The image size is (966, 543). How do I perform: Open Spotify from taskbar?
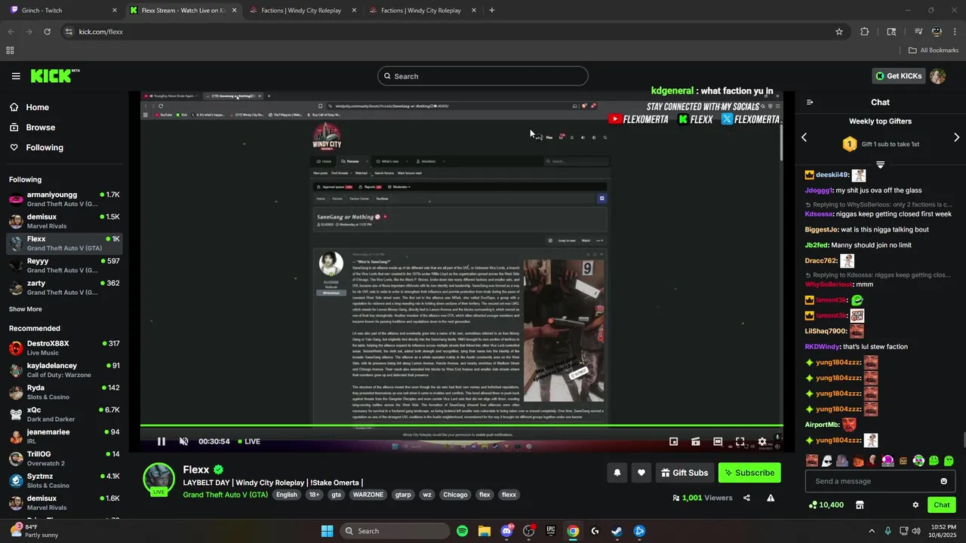pyautogui.click(x=462, y=531)
